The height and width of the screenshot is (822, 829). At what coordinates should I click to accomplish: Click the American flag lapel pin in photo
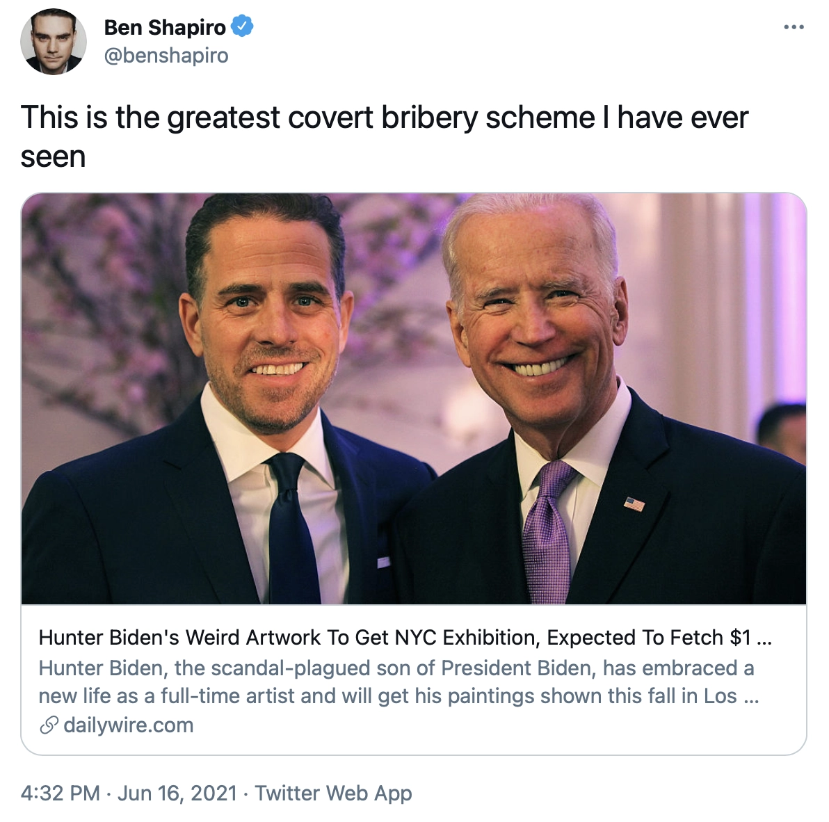[x=634, y=503]
